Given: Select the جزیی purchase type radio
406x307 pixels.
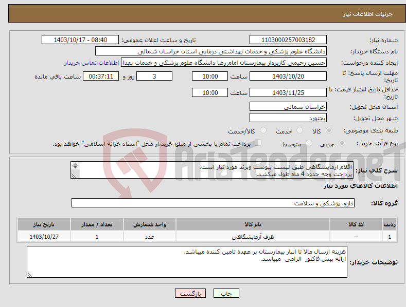Looking at the screenshot, I should click(x=342, y=143).
